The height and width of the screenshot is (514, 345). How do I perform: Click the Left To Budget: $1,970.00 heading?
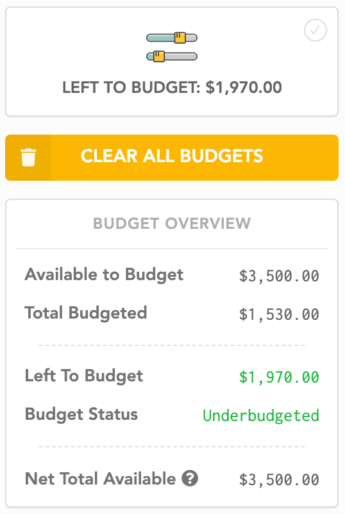pyautogui.click(x=172, y=88)
